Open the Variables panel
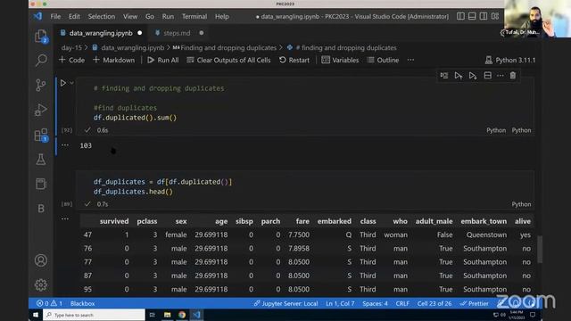 point(340,60)
